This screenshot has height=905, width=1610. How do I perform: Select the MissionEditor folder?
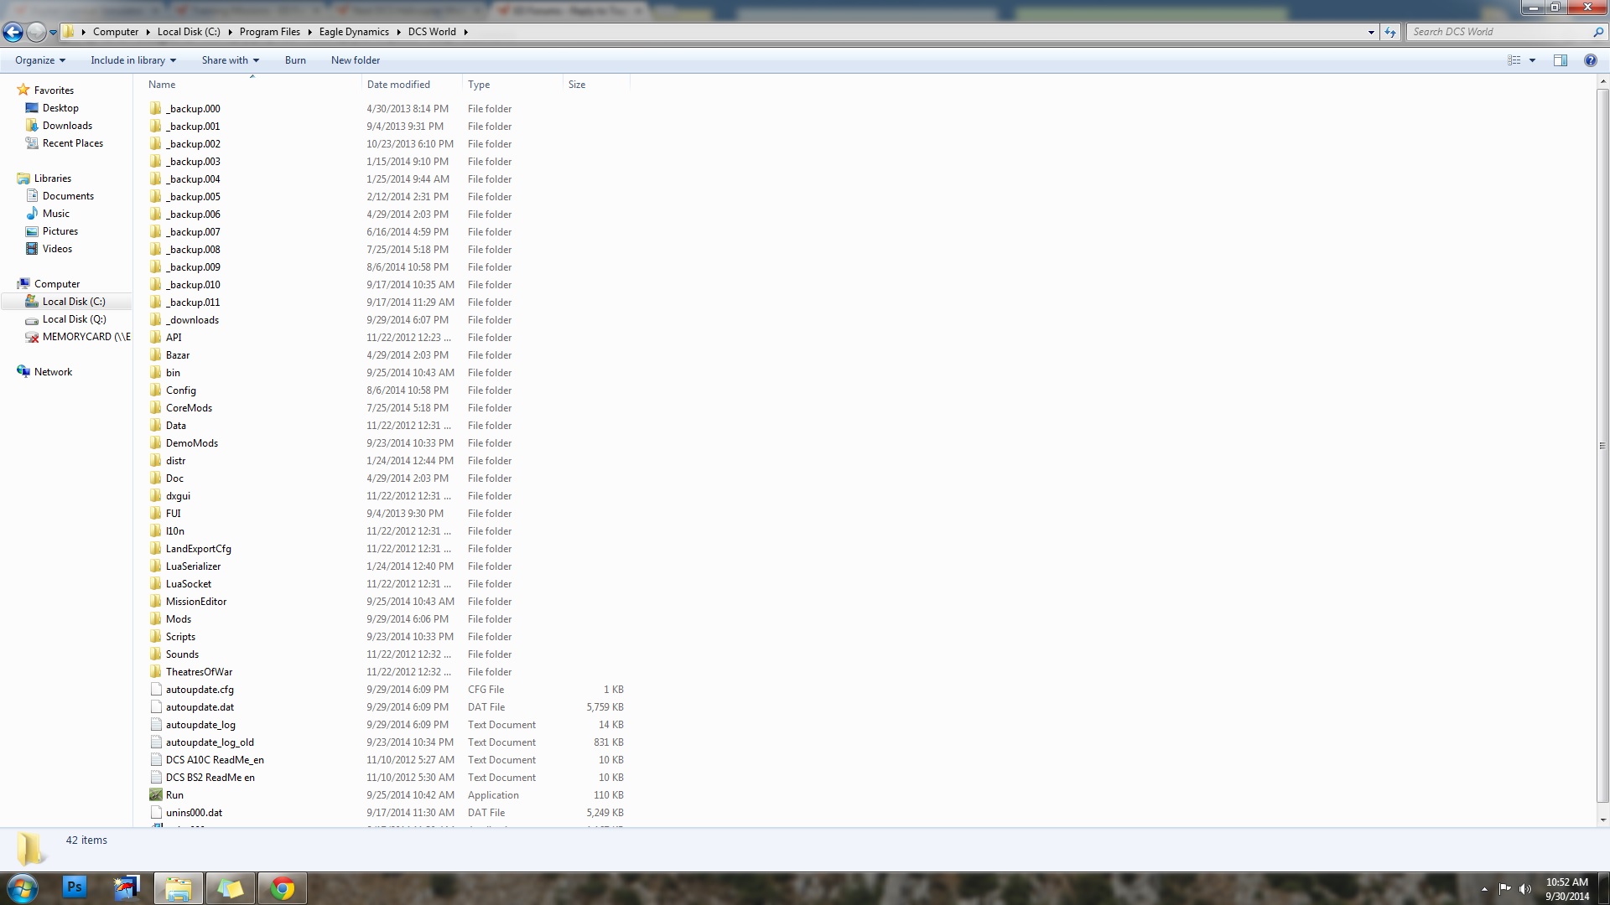coord(195,602)
